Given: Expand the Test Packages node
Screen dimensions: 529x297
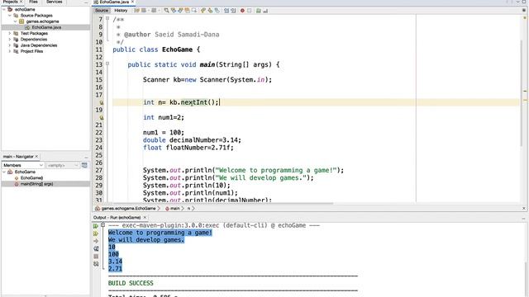Looking at the screenshot, I should (x=10, y=33).
